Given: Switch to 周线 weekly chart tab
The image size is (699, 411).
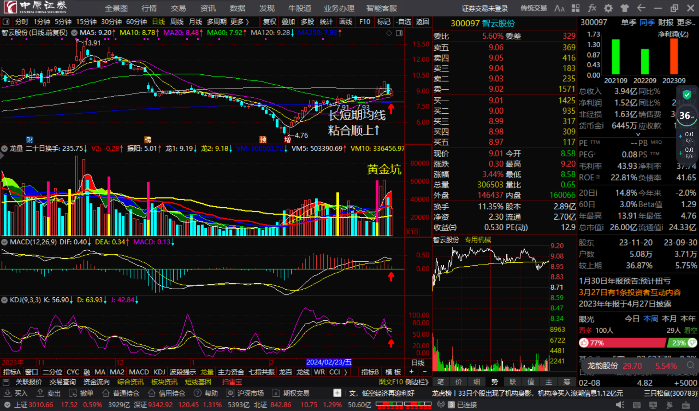Looking at the screenshot, I should (177, 22).
